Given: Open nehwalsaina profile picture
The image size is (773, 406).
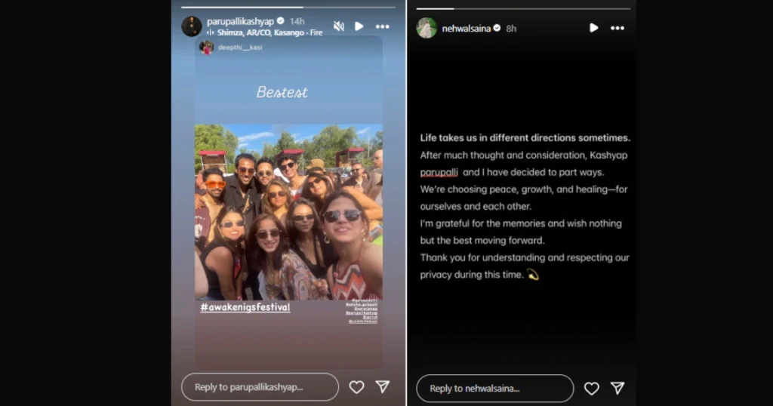Looking at the screenshot, I should pos(427,28).
